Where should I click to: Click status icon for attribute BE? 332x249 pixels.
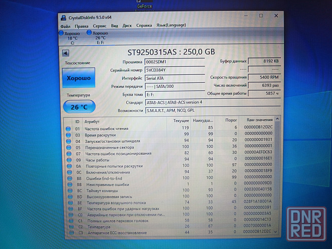coord(71,203)
